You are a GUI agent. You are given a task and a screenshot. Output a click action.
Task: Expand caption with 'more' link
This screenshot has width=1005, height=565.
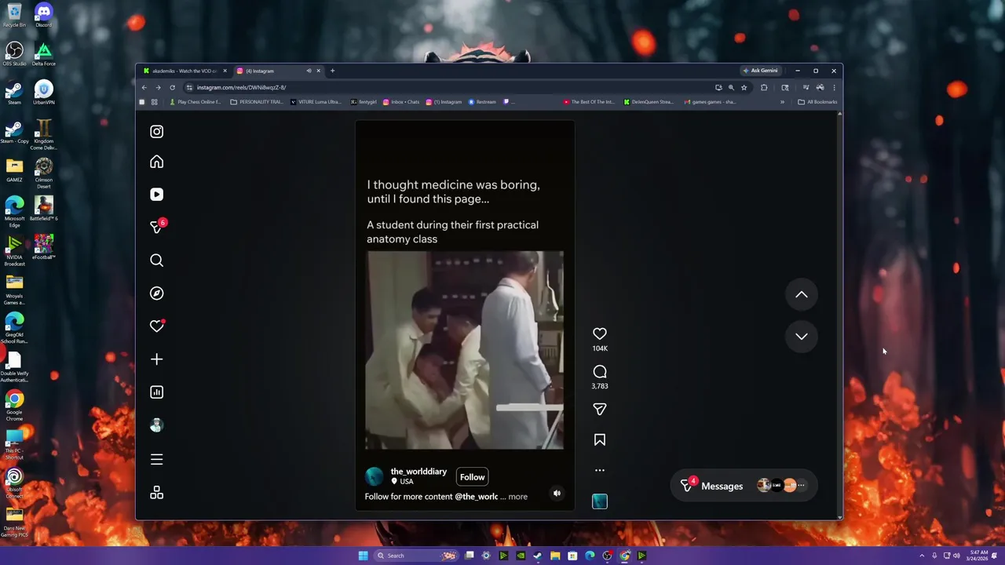(517, 497)
